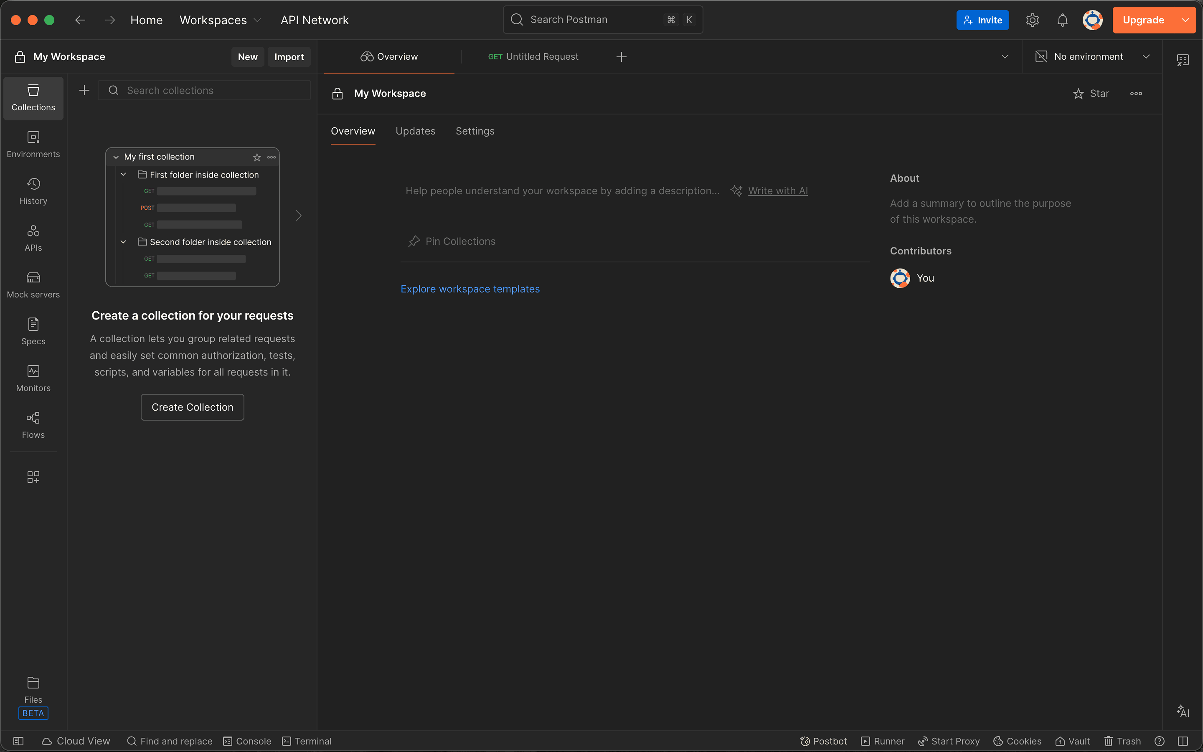Open the environment quick look panel
1203x752 pixels.
(x=1183, y=59)
